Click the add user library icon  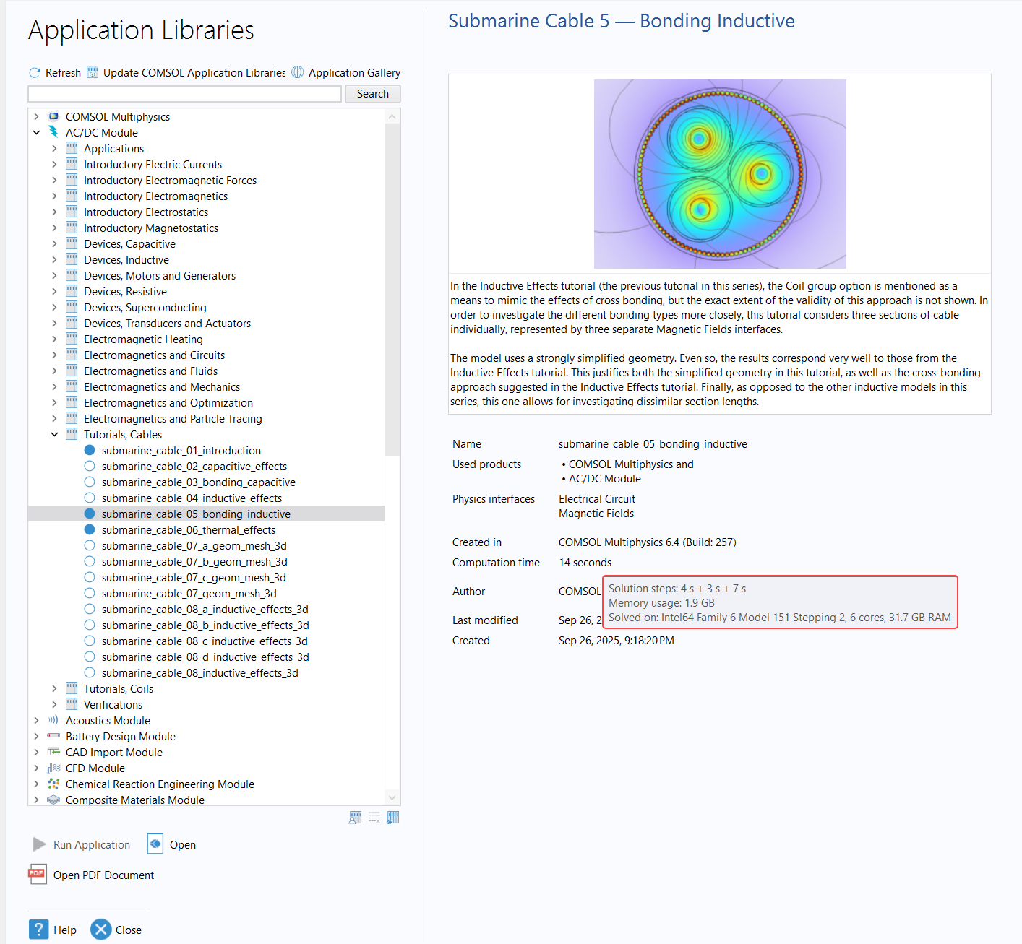355,818
